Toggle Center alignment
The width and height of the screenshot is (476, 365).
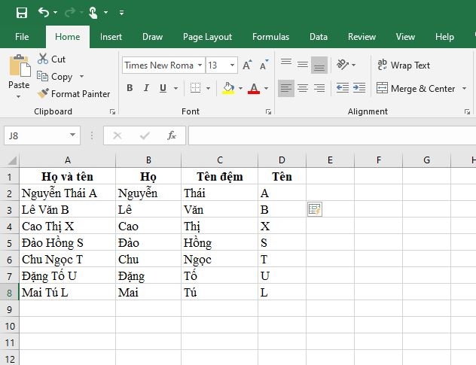[302, 88]
